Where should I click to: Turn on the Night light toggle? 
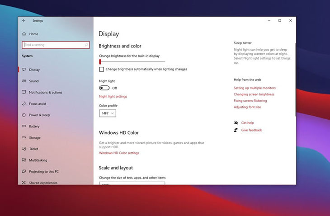[x=104, y=88]
